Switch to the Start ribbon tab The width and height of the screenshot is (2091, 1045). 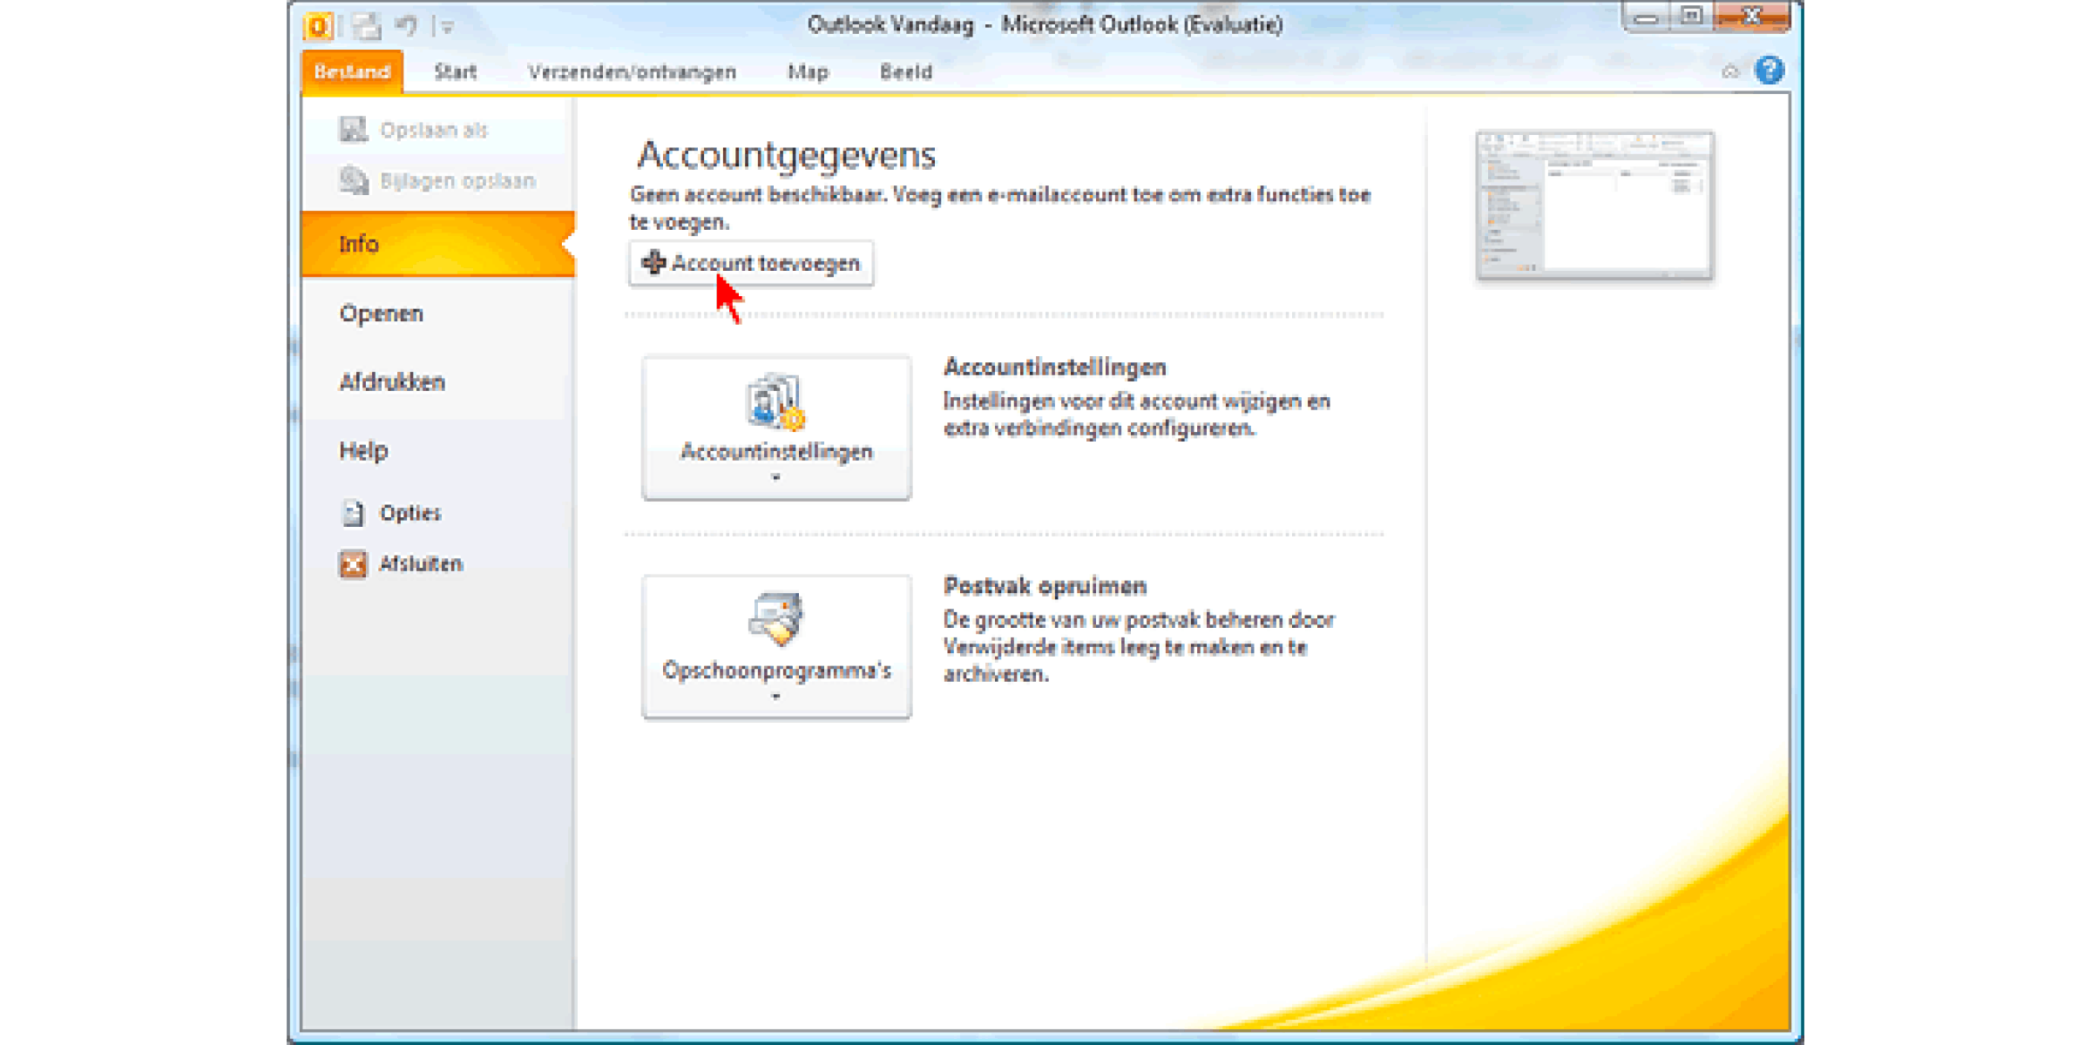pyautogui.click(x=455, y=71)
